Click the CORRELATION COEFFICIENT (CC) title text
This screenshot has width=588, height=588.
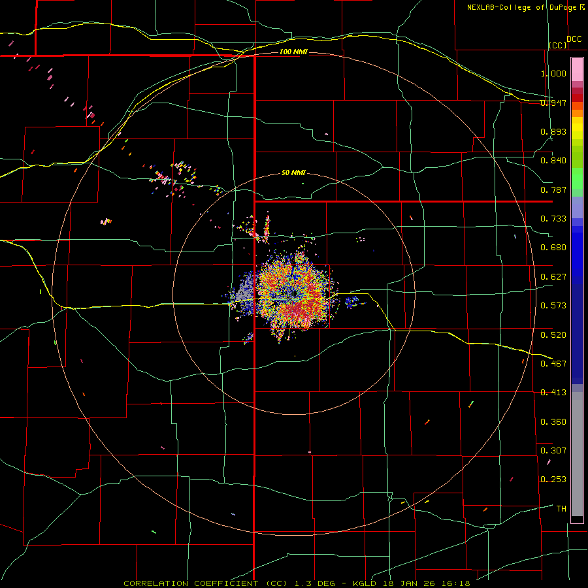coord(206,583)
